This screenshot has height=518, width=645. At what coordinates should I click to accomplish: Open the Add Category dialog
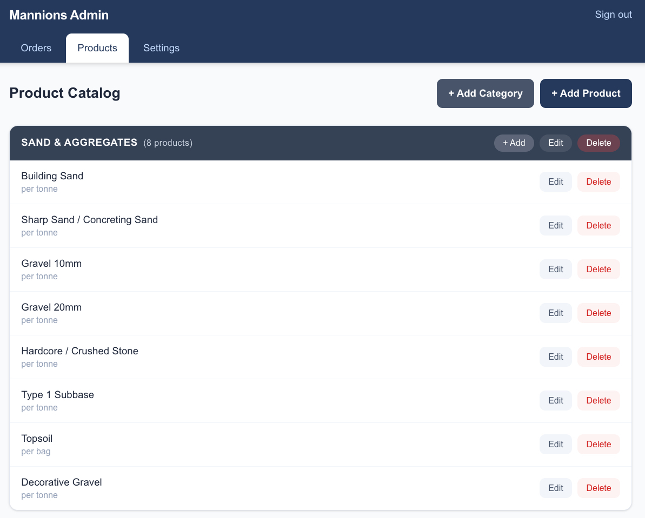pyautogui.click(x=485, y=93)
